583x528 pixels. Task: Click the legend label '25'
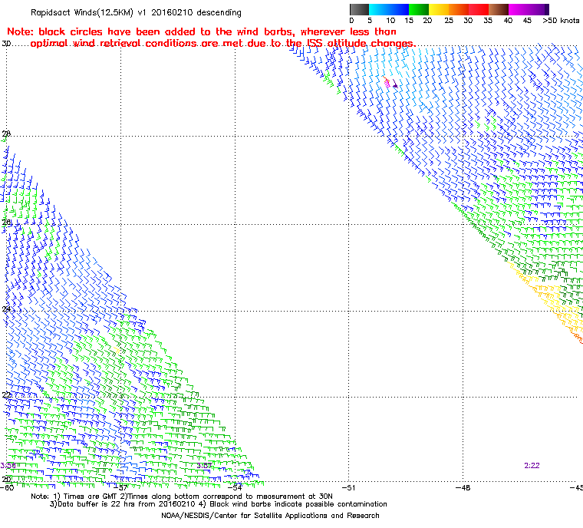point(449,21)
